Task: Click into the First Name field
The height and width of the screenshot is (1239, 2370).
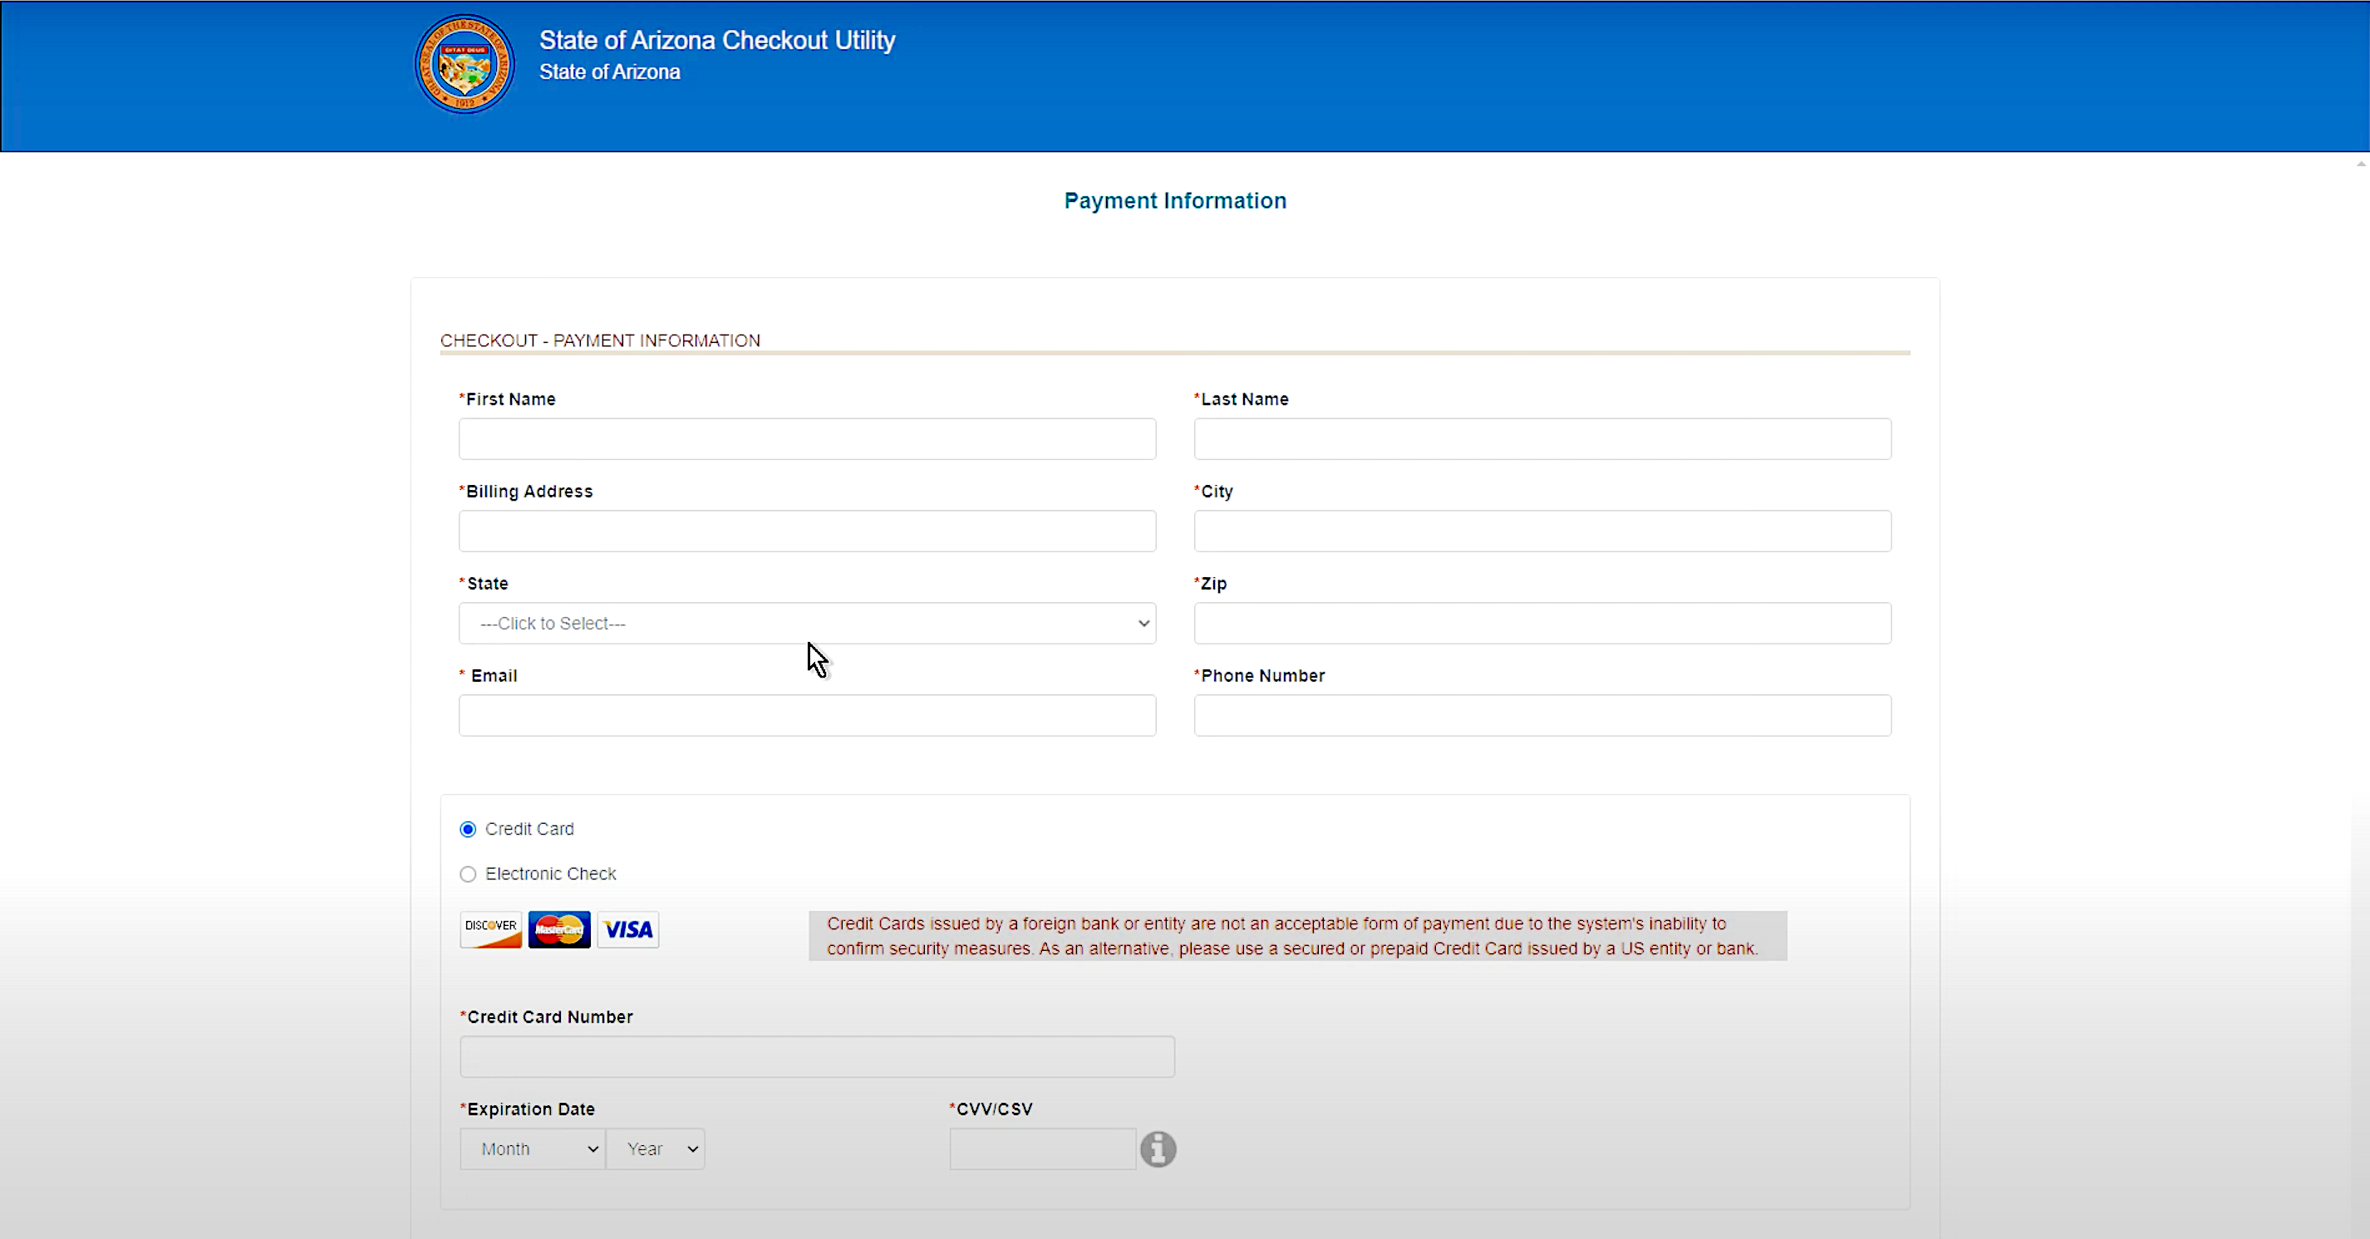Action: tap(807, 439)
